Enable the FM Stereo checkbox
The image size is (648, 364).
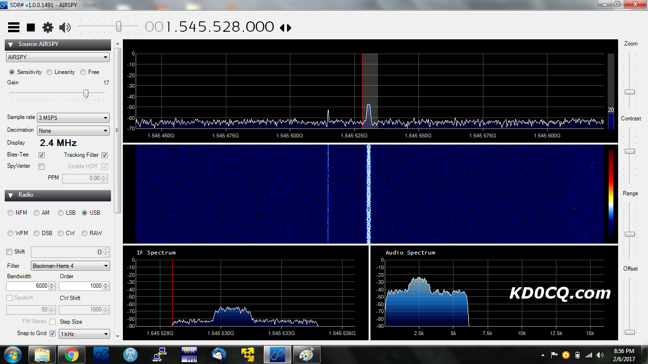(x=53, y=322)
